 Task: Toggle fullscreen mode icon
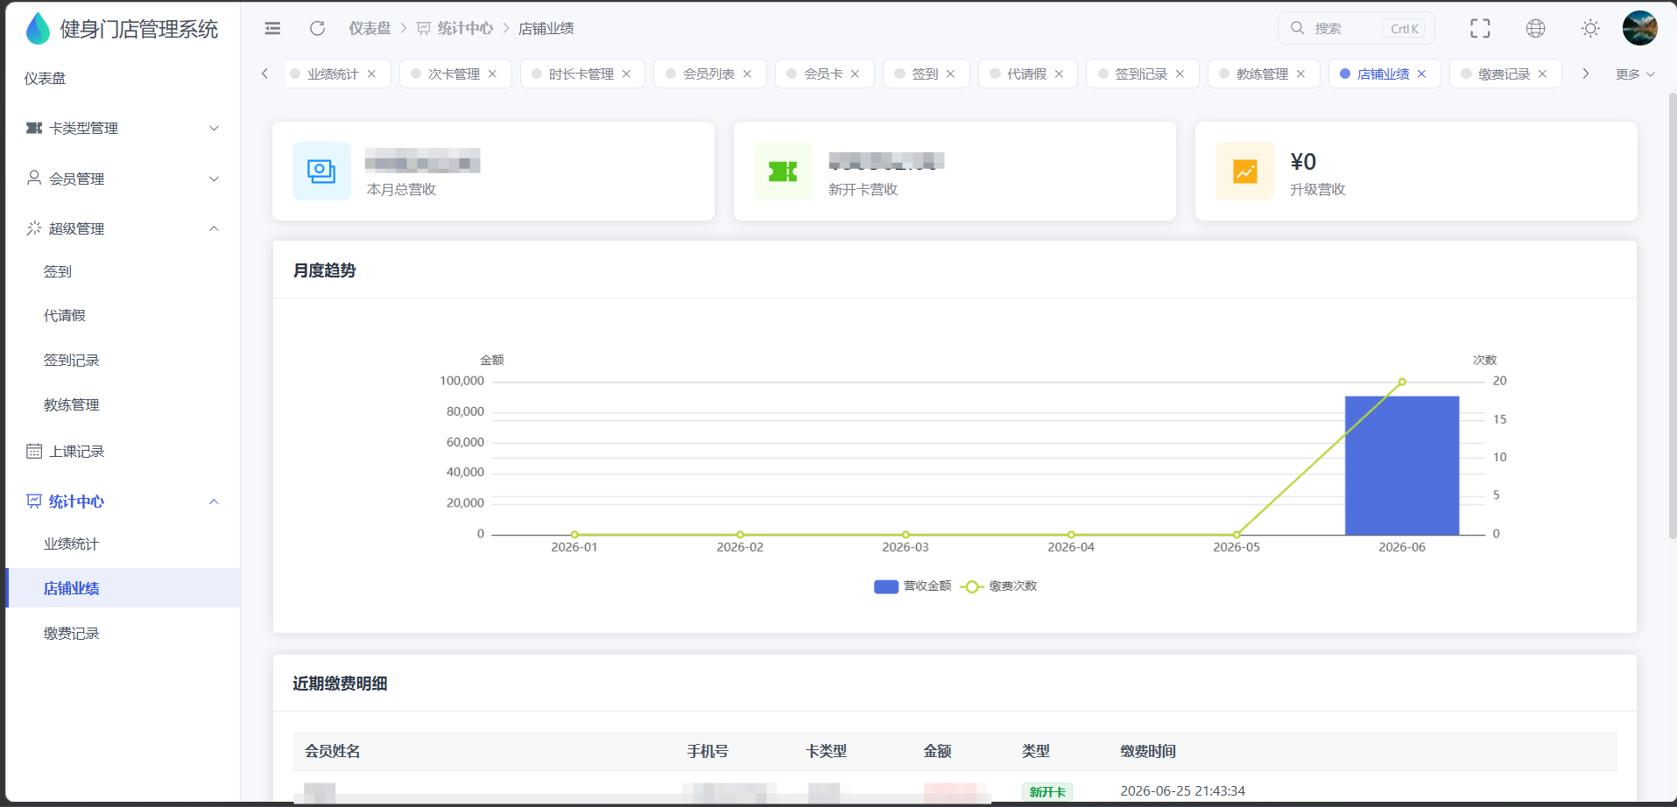(1480, 29)
